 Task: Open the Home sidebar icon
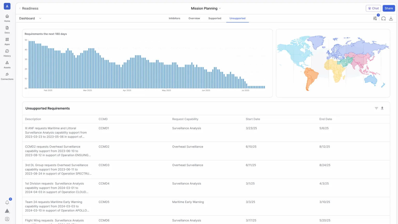[7, 16]
